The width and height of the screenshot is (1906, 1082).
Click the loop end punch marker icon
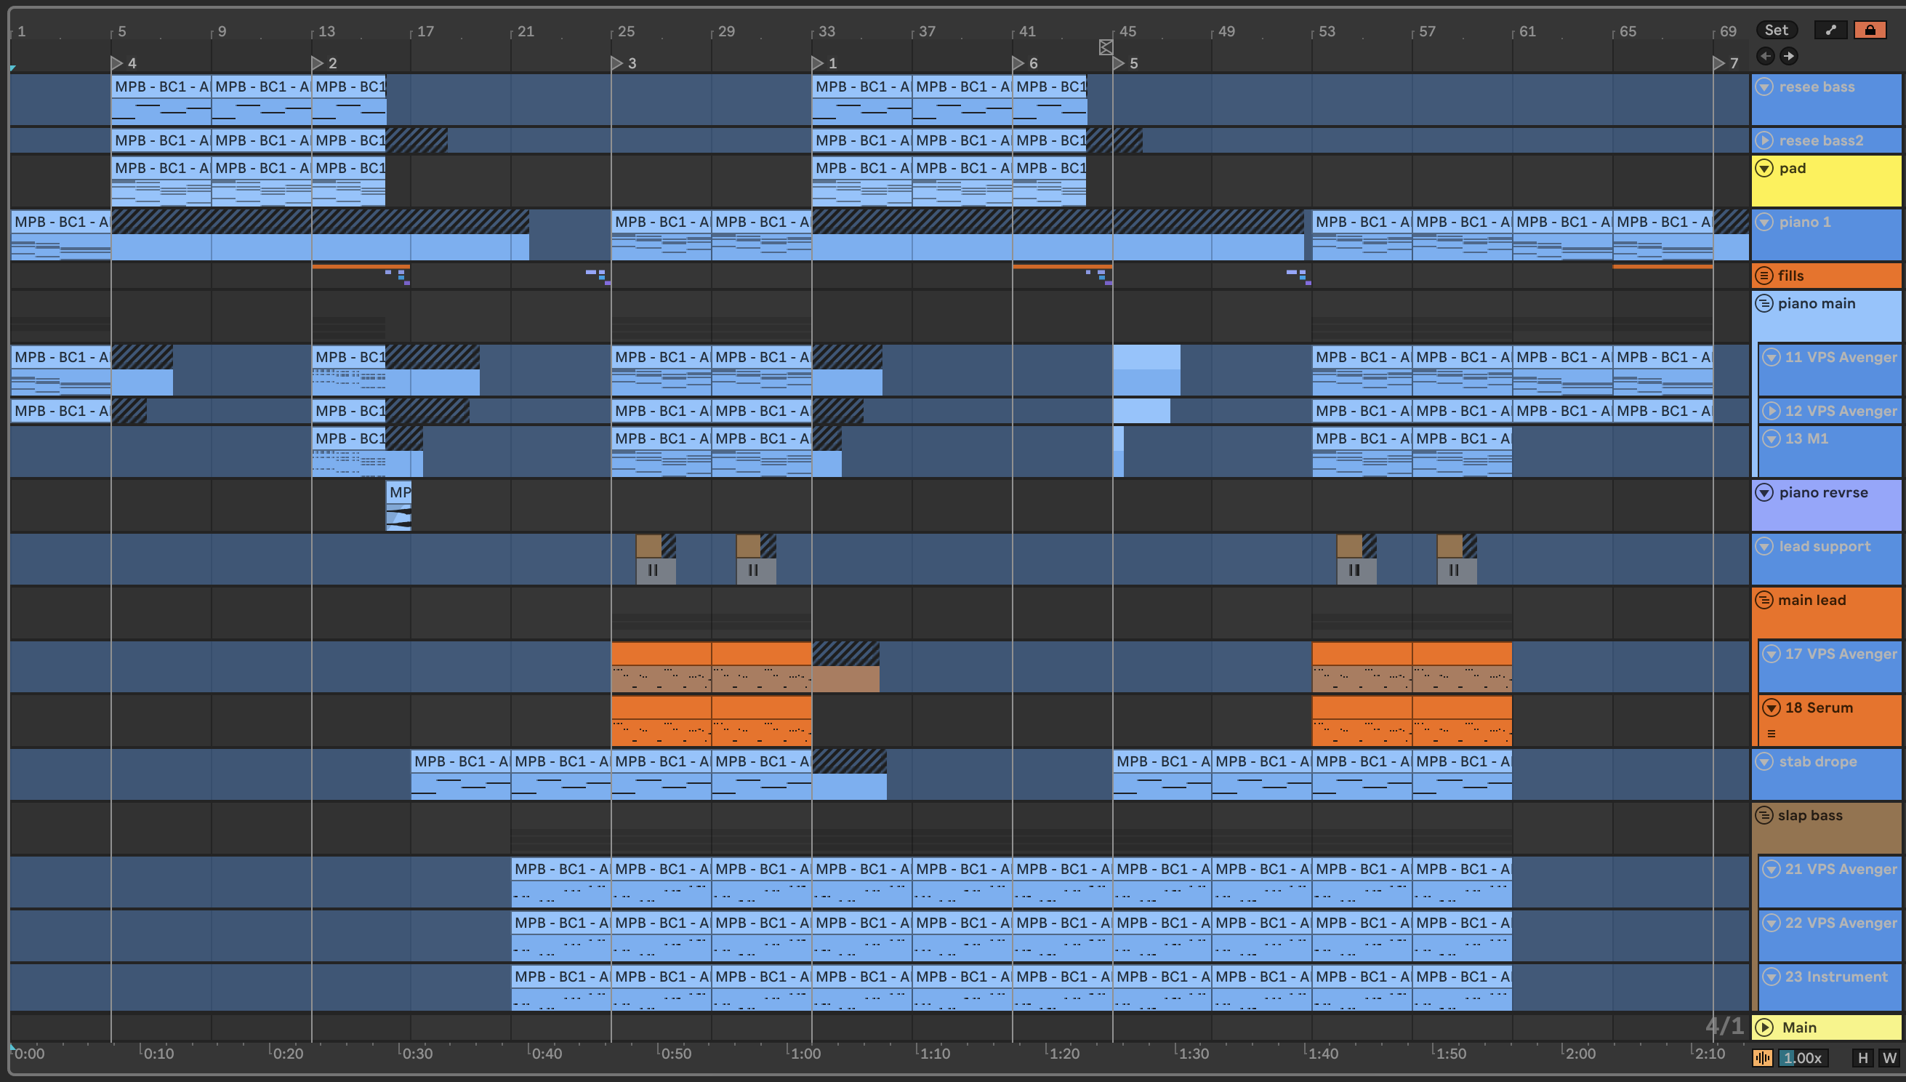(x=1105, y=47)
